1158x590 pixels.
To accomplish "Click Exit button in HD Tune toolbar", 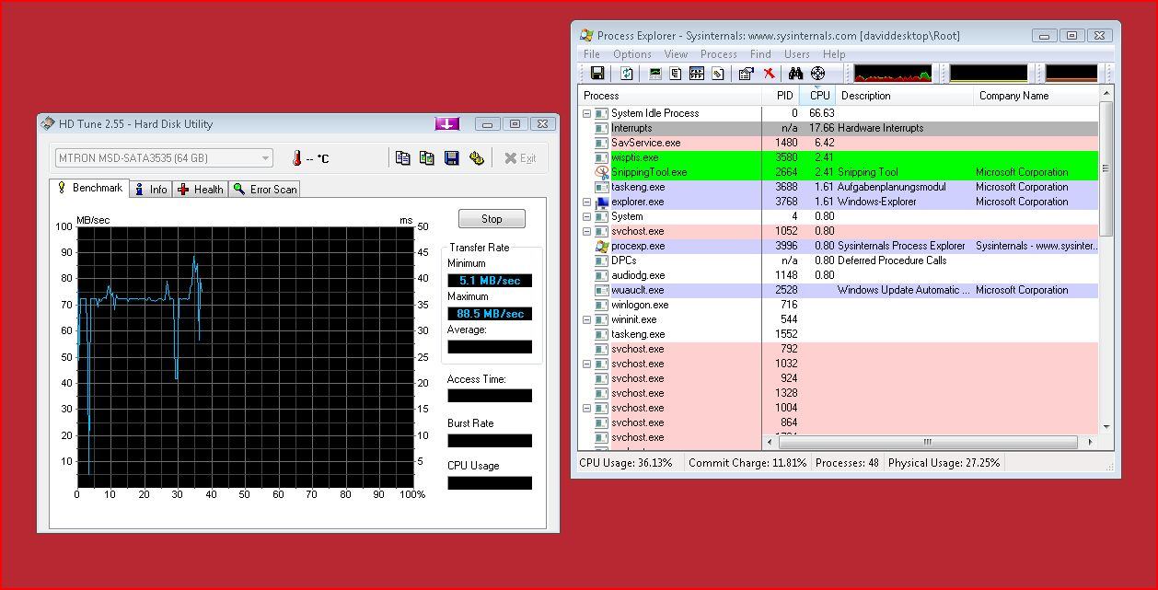I will 520,158.
